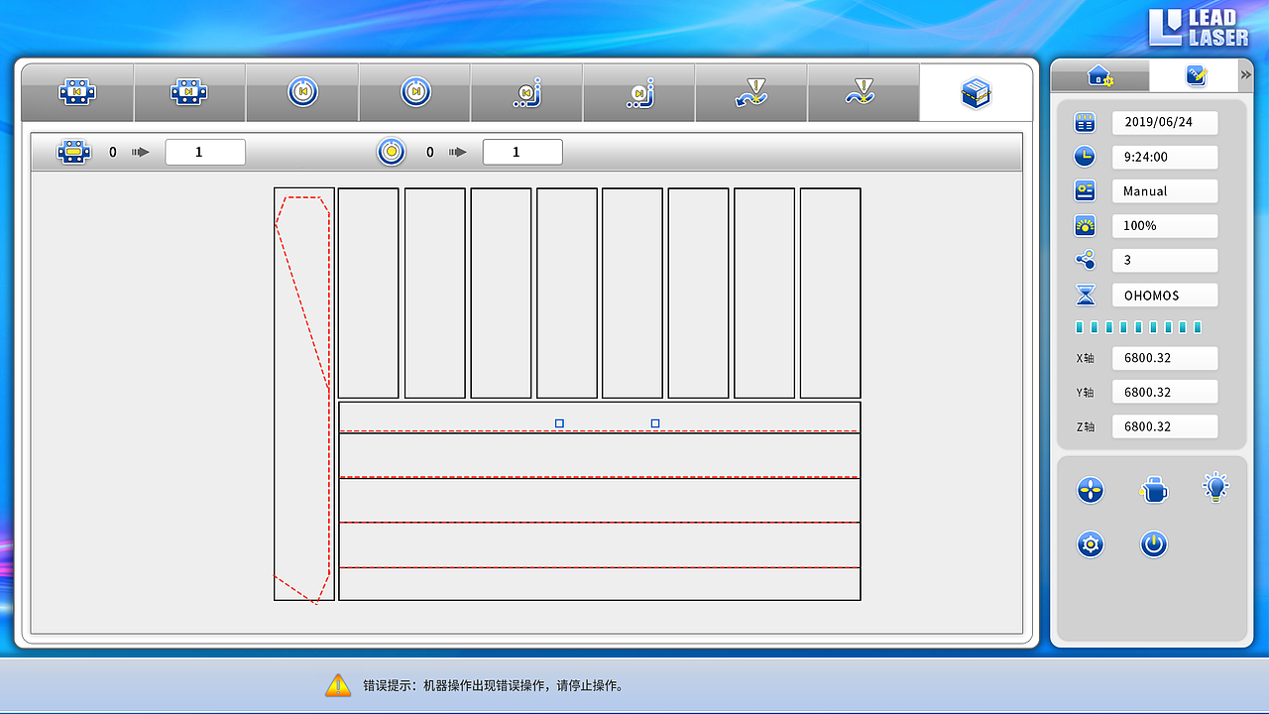The width and height of the screenshot is (1269, 714).
Task: Click the warning triangle in status bar
Action: coord(338,684)
